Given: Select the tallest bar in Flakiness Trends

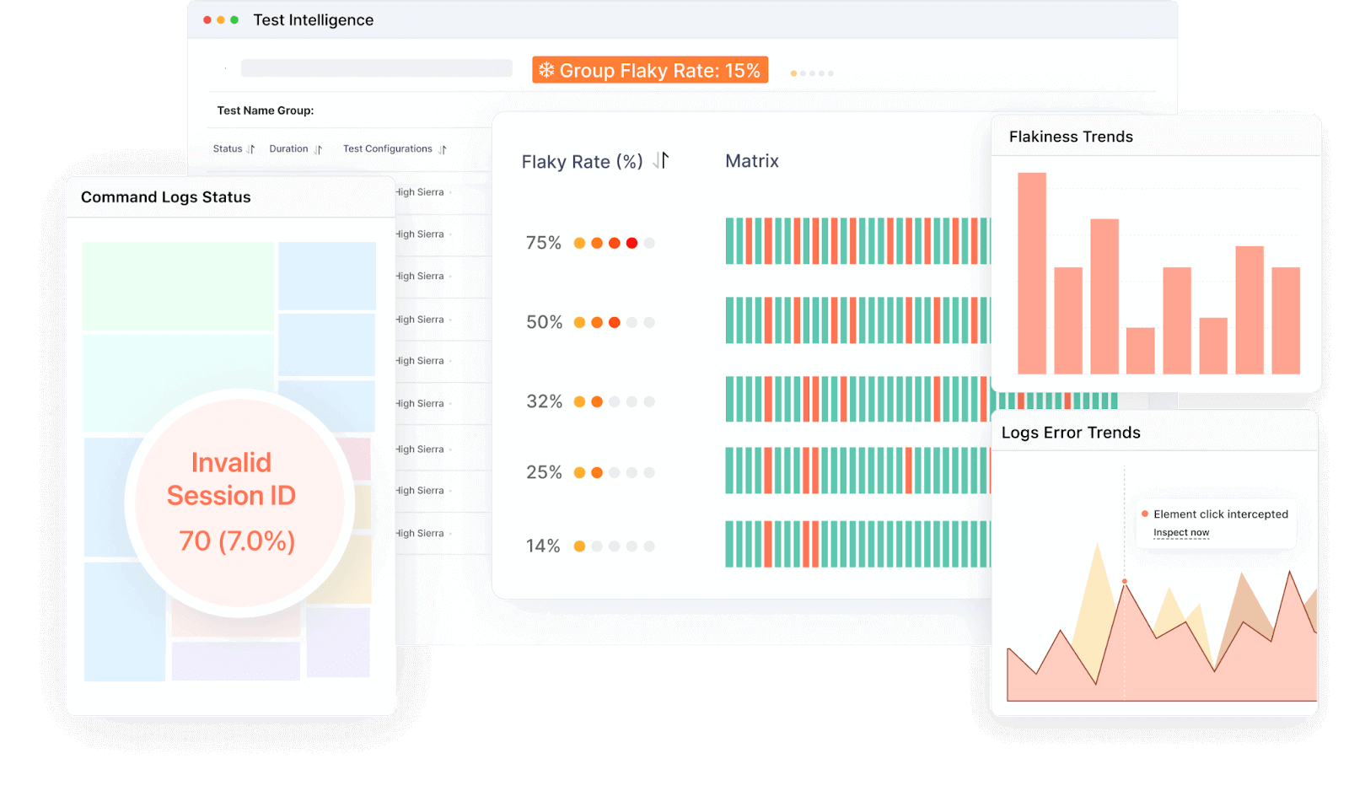Looking at the screenshot, I should click(x=1032, y=273).
